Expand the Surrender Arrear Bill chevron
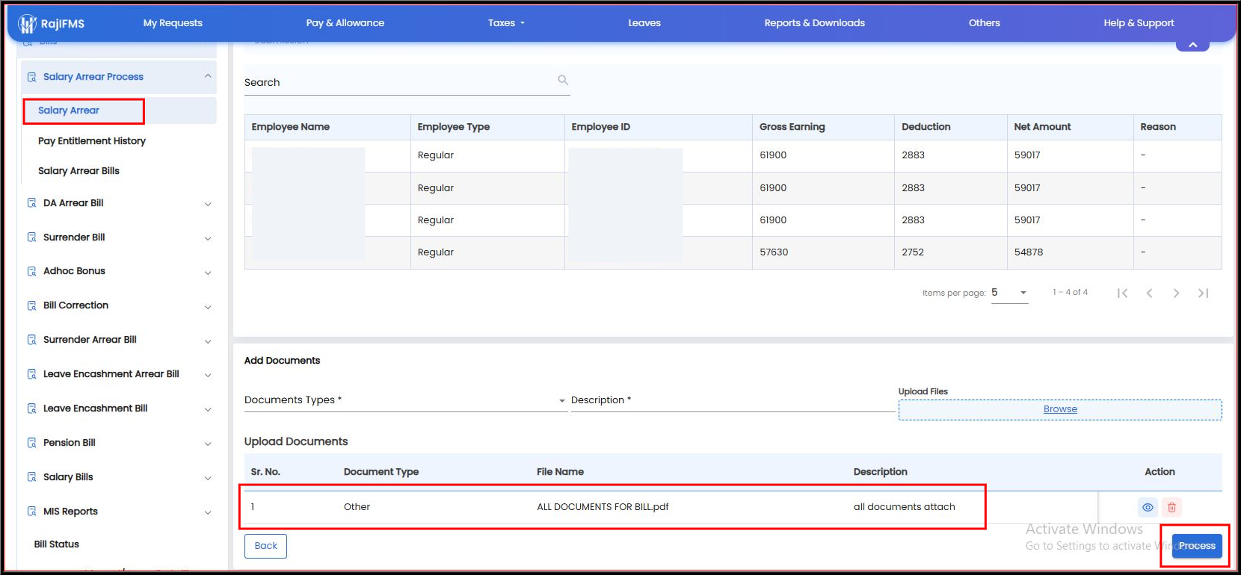 click(x=208, y=341)
